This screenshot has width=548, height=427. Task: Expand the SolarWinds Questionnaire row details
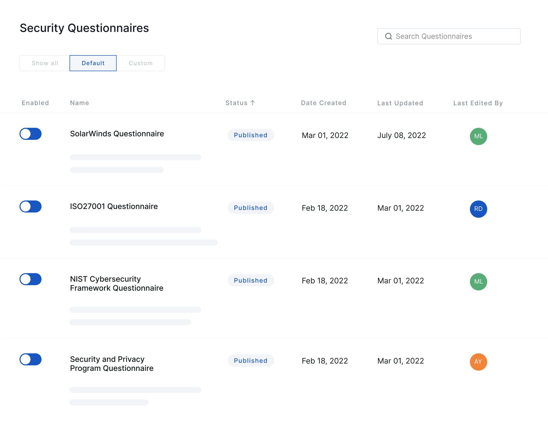pos(117,133)
